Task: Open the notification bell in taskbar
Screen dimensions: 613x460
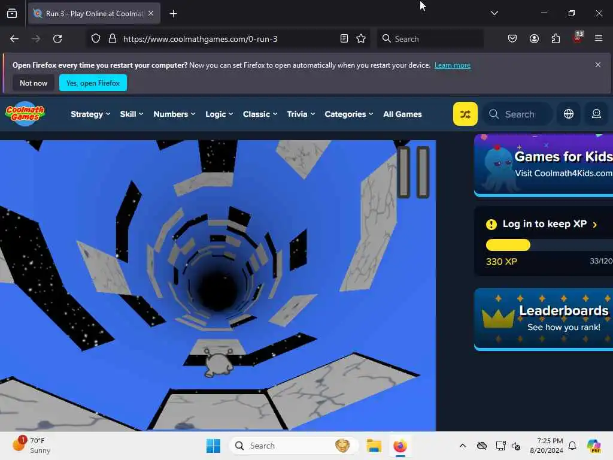Action: point(572,446)
